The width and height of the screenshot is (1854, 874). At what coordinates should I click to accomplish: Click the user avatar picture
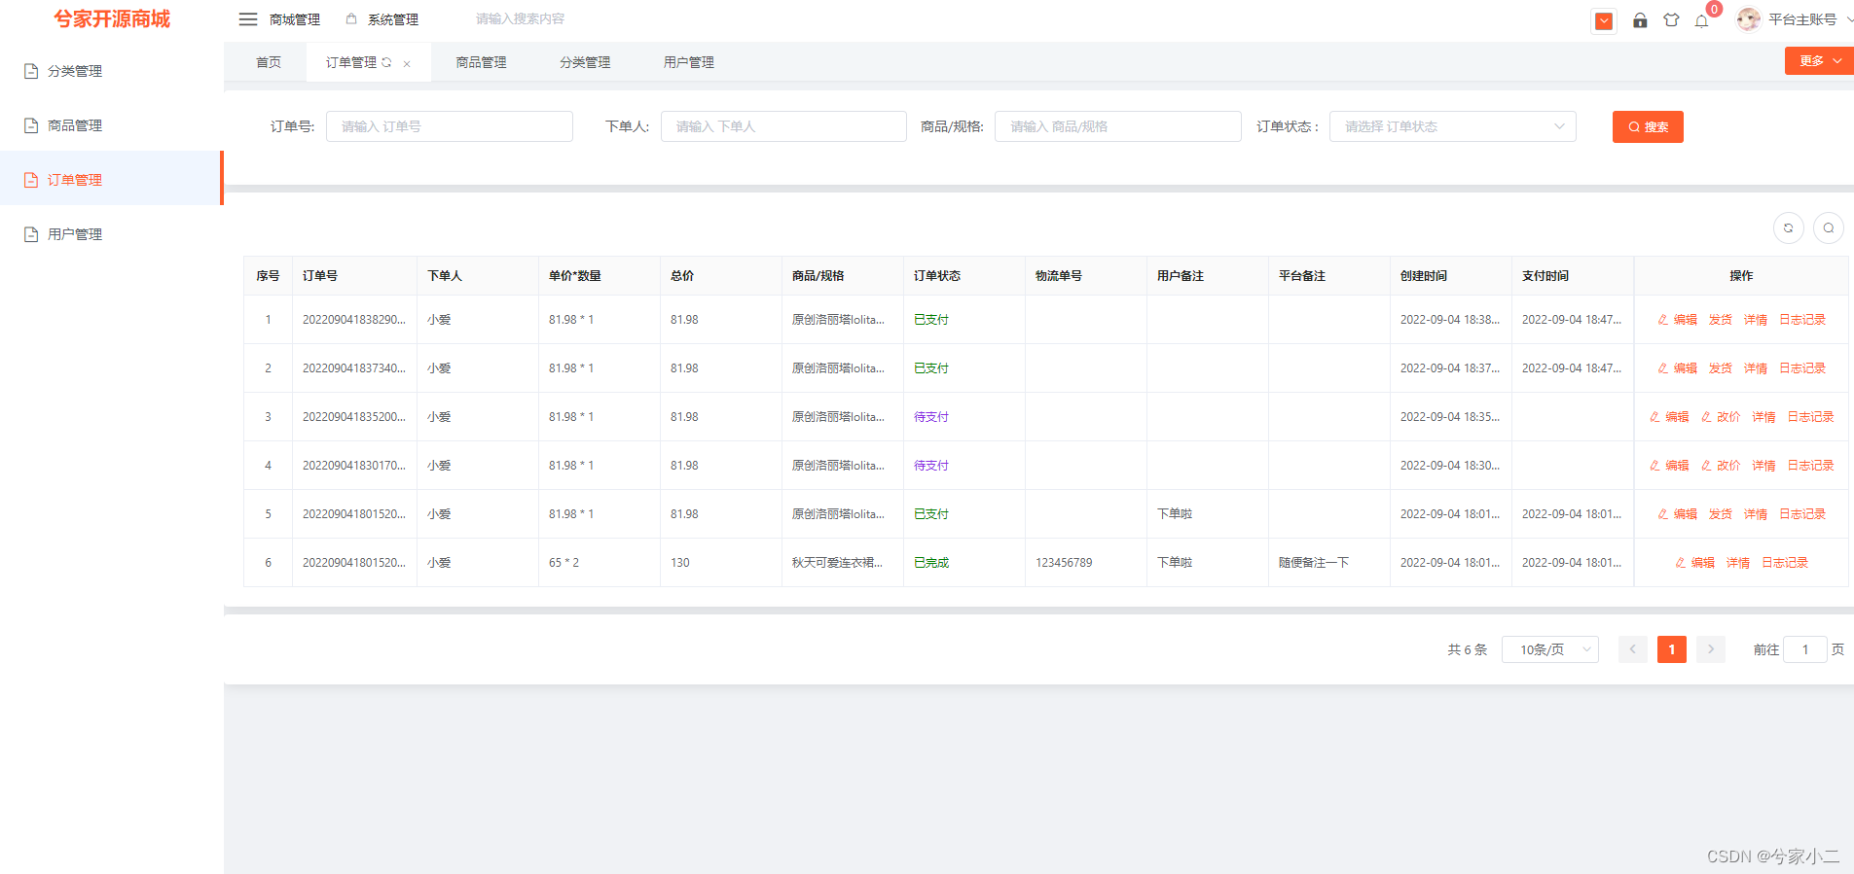pos(1748,19)
